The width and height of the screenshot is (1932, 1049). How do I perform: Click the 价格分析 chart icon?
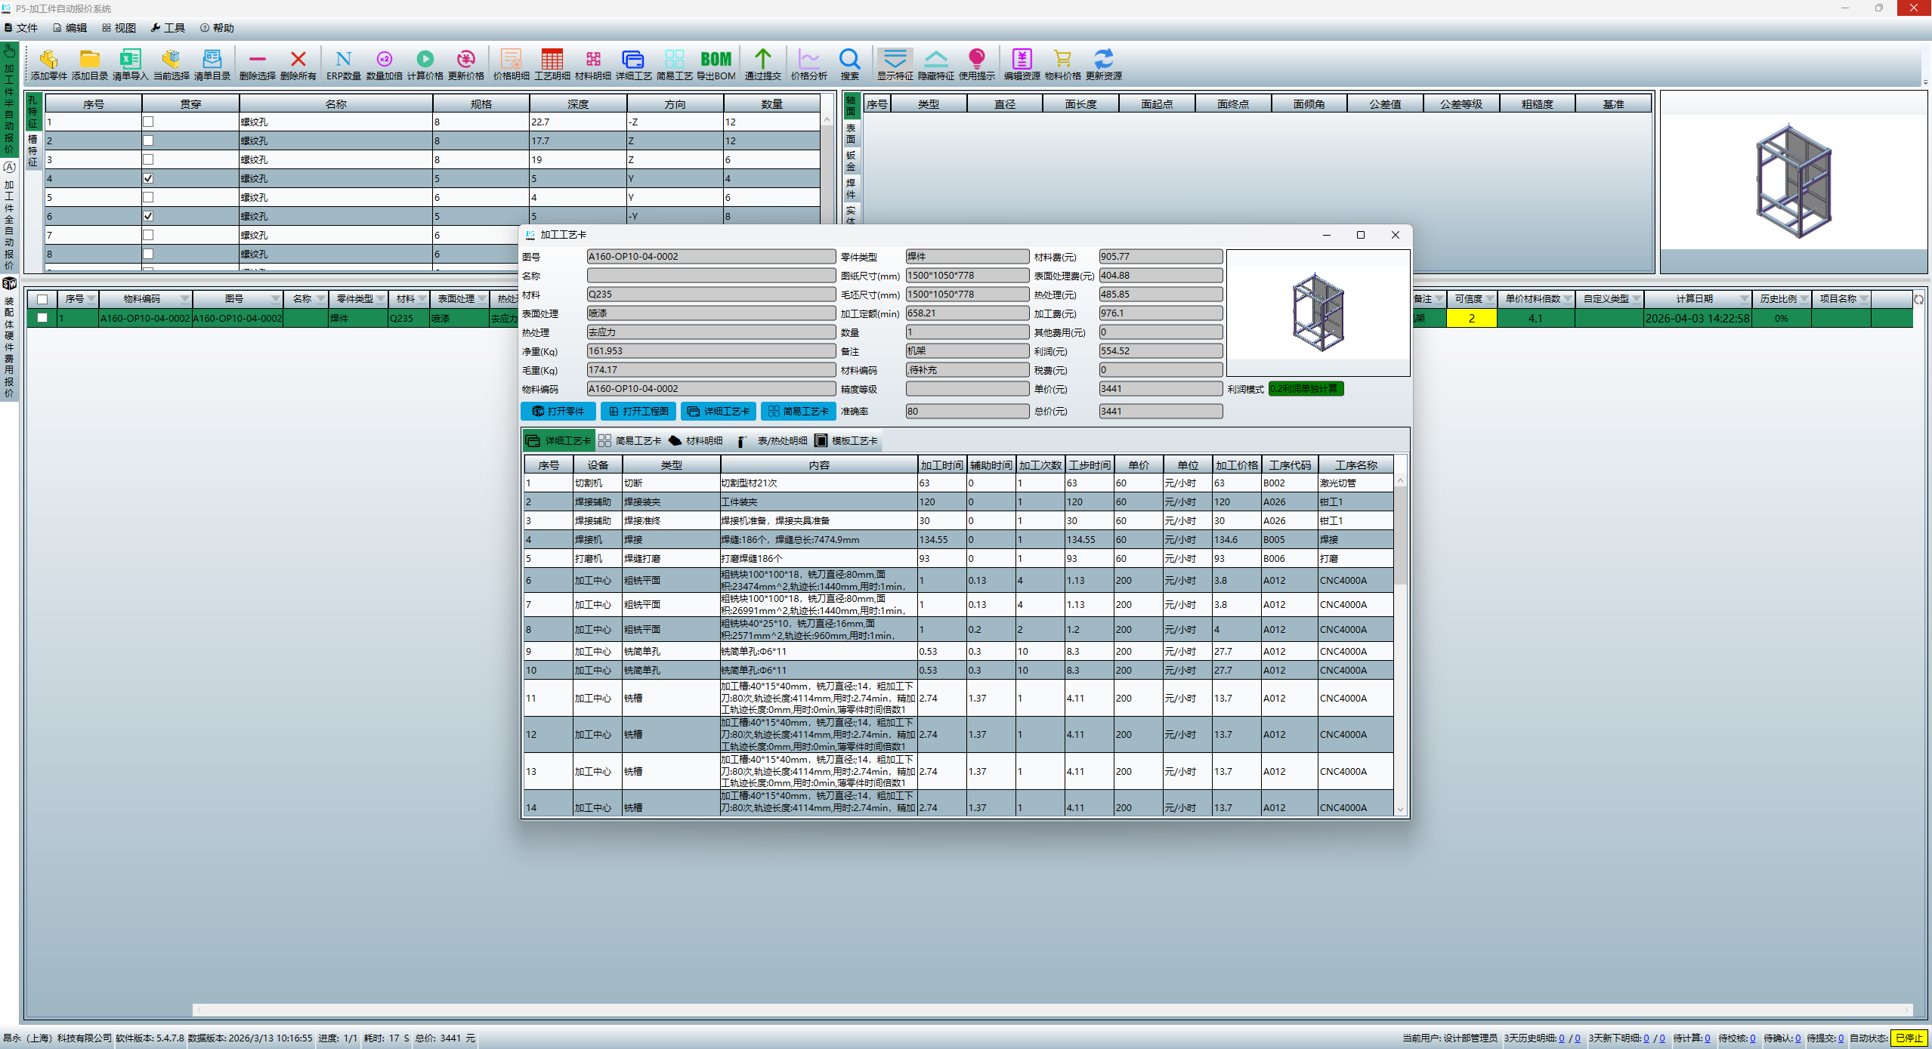(808, 60)
